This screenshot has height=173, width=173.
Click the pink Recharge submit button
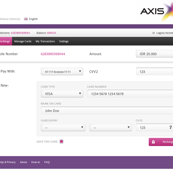click(x=161, y=142)
